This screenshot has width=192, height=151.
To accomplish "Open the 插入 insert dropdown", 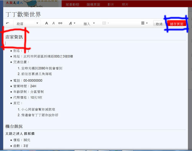I will pos(89,23).
